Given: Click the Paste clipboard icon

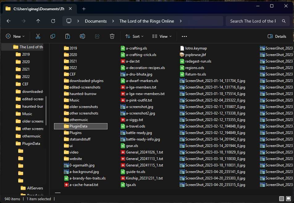Looking at the screenshot, I should tap(68, 36).
